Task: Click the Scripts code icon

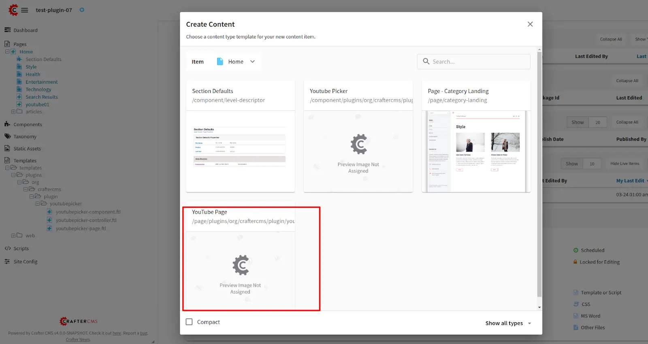Action: click(x=7, y=248)
